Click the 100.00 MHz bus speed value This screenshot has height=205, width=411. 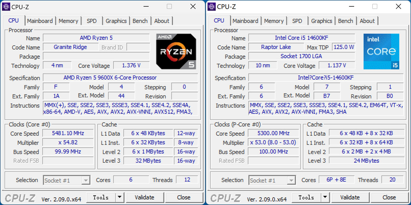(273, 152)
